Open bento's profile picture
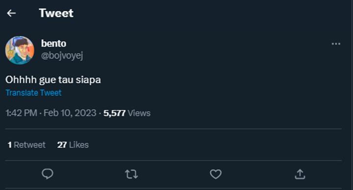The width and height of the screenshot is (353, 190). click(20, 50)
